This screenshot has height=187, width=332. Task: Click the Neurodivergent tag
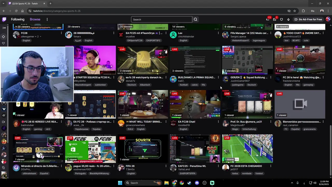tap(83, 85)
